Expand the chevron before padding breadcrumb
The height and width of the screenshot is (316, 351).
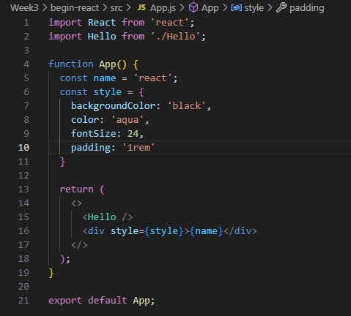(270, 8)
